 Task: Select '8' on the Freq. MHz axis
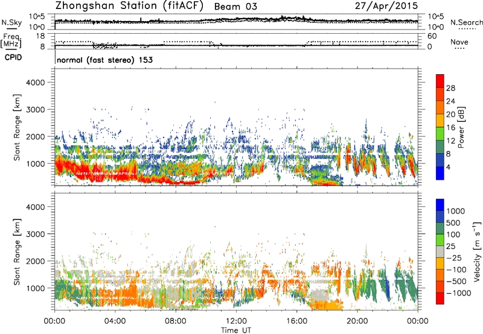point(42,46)
